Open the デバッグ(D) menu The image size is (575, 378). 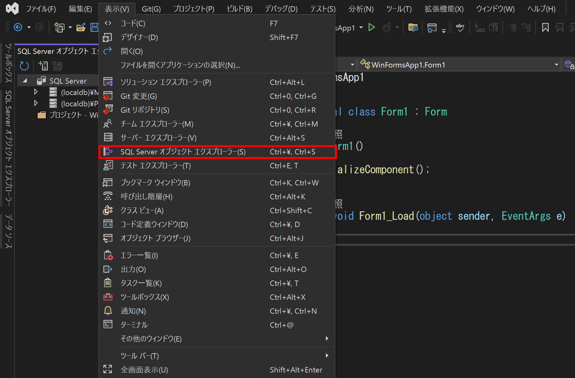coord(281,9)
